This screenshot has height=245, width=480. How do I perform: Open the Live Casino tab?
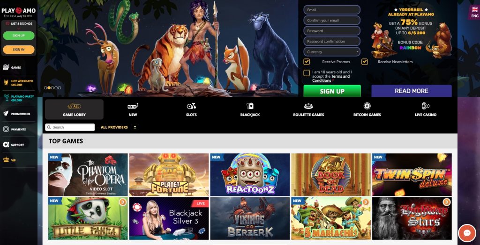(425, 109)
